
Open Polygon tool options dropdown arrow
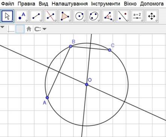[x=70, y=21]
